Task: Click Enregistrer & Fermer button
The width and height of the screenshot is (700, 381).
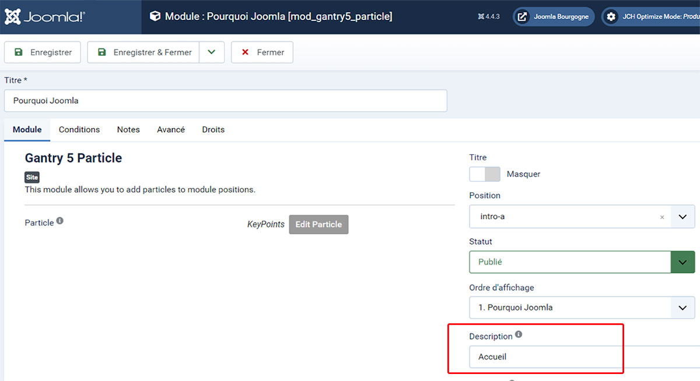Action: [143, 52]
